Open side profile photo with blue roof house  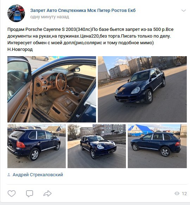point(157,146)
